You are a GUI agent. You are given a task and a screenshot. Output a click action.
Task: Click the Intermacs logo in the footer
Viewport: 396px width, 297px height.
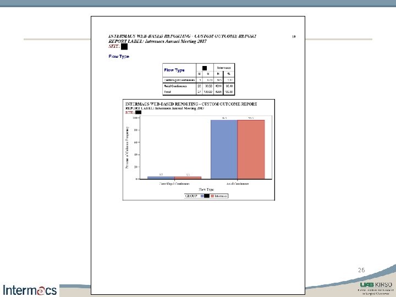pos(30,290)
